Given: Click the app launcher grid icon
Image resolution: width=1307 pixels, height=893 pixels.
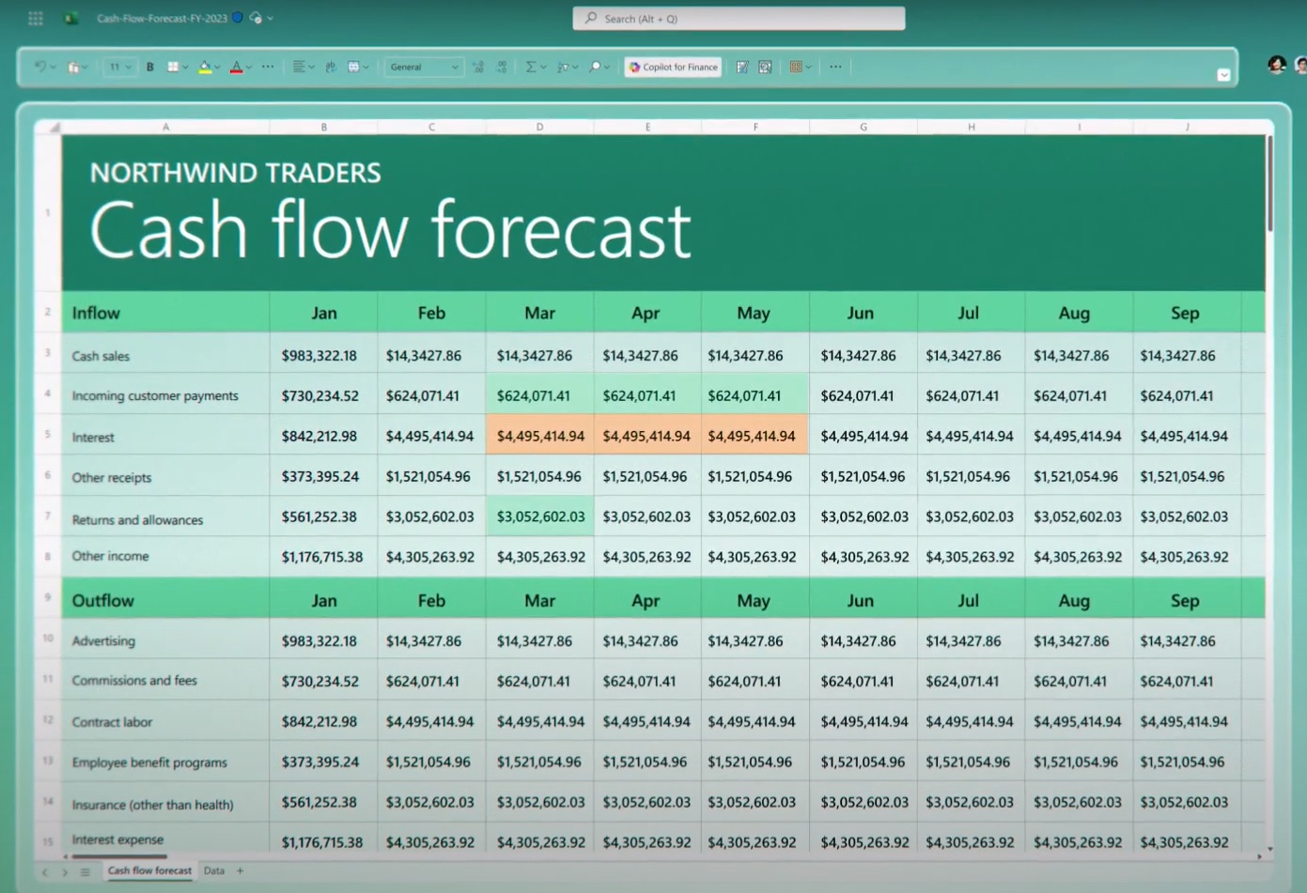Looking at the screenshot, I should pyautogui.click(x=36, y=18).
